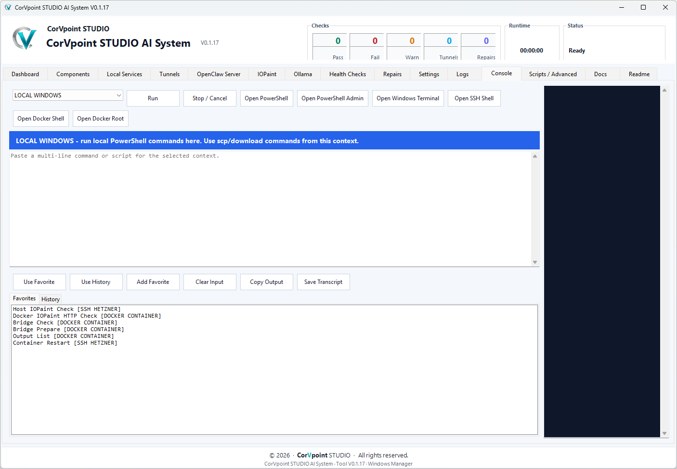Open the Health Checks tab
The image size is (677, 469).
(348, 74)
